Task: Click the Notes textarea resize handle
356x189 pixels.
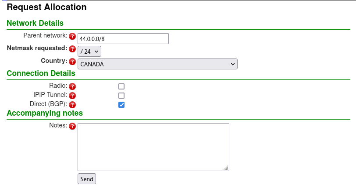Action: click(226, 168)
